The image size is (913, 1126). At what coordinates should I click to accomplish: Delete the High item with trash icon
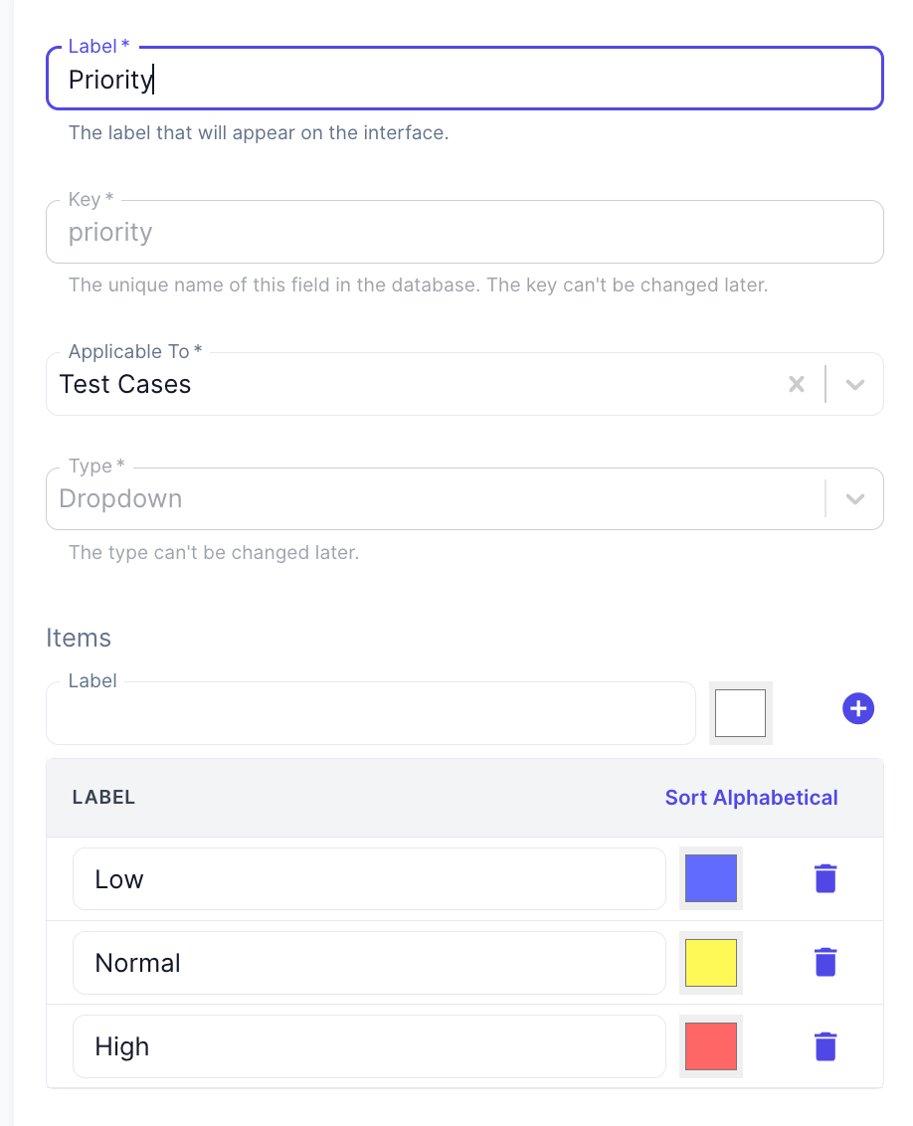[x=825, y=1046]
